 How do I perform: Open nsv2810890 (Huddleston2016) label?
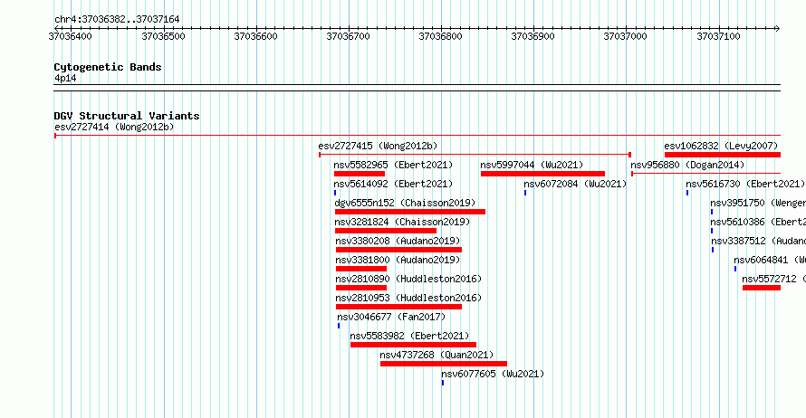click(x=408, y=279)
